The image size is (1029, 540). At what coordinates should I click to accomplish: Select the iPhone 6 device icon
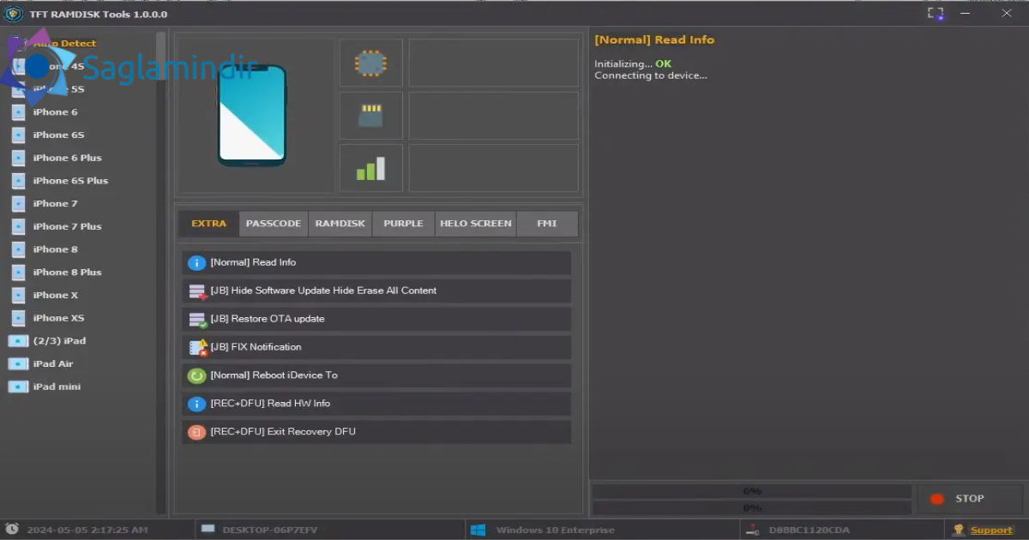18,112
